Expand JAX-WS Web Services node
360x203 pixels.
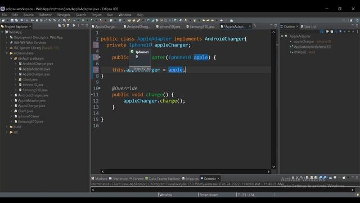pyautogui.click(x=7, y=43)
